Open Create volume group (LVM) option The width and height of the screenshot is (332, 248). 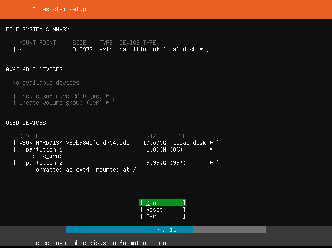click(x=64, y=103)
